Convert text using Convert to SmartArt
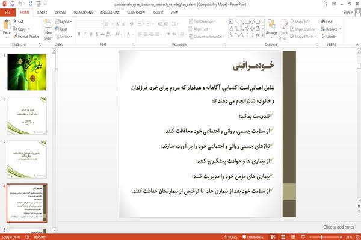361x240 pixels. click(206, 37)
